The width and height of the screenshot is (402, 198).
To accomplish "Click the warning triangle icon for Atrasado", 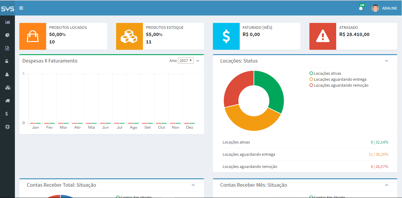I will [x=323, y=36].
